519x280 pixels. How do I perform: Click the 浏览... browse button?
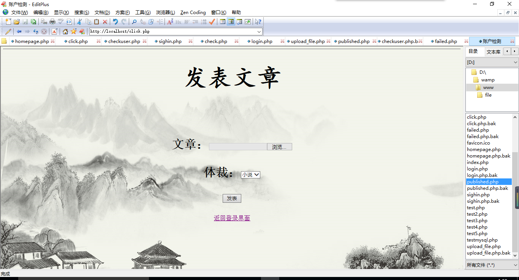click(279, 147)
